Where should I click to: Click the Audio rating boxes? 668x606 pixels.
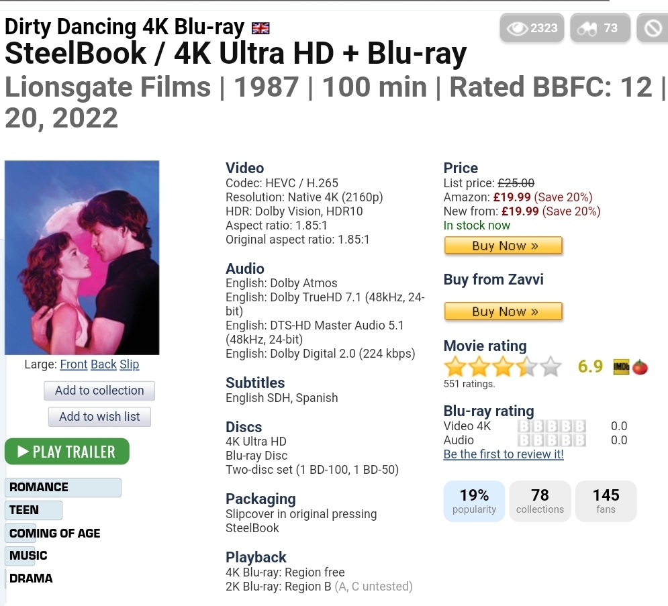[552, 440]
